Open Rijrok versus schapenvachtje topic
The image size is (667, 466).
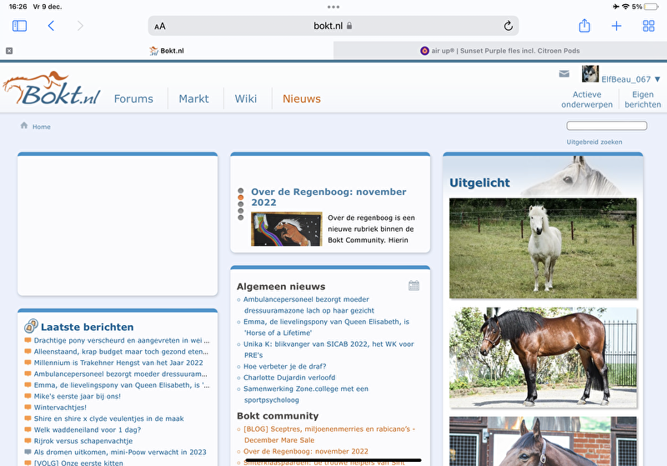(83, 441)
